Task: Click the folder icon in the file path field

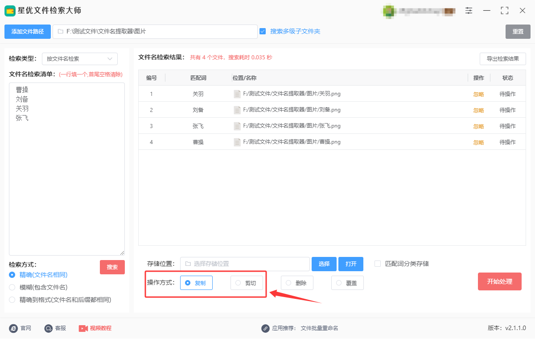Action: tap(60, 32)
